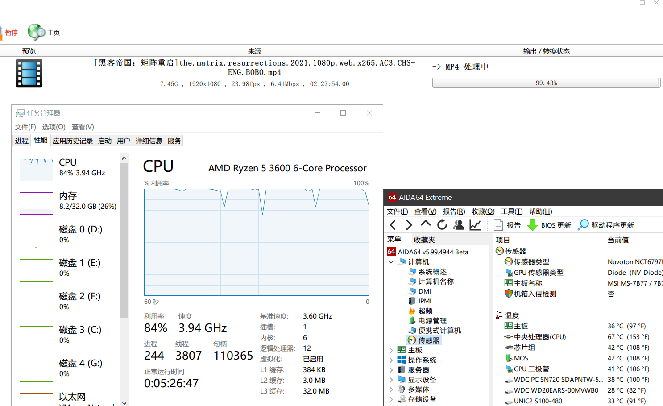The image size is (663, 406).
Task: Select the 内存 memory graph in the sidebar
Action: [x=36, y=203]
